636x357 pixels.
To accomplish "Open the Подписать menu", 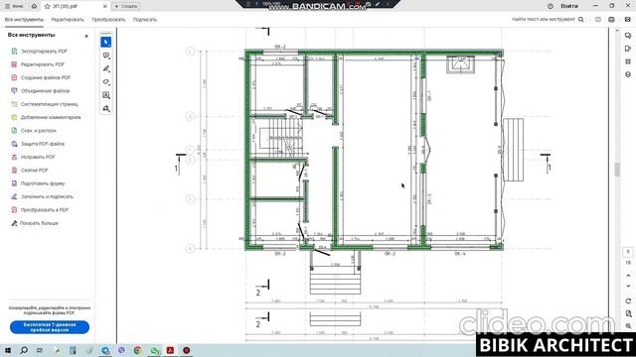I will pyautogui.click(x=145, y=20).
